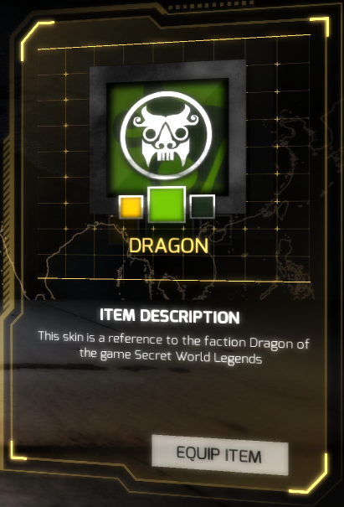Select the bright green color variant swatch

pos(167,204)
